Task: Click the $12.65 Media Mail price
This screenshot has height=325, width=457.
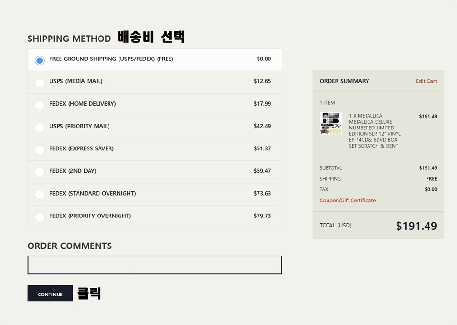Action: pos(262,81)
